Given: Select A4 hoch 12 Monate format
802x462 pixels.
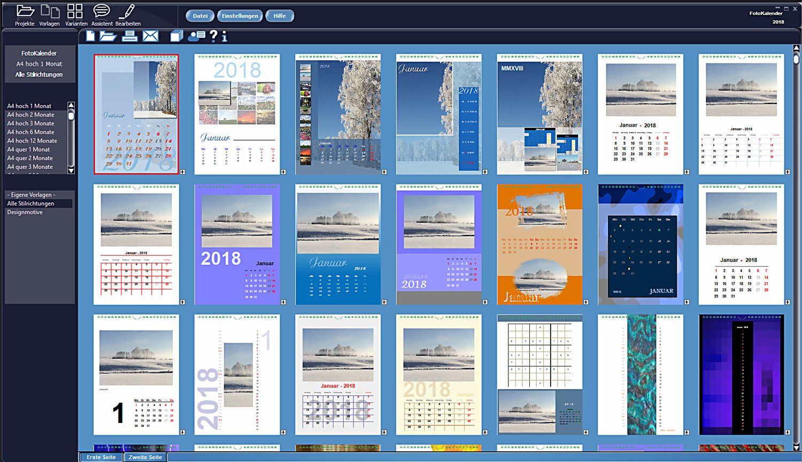Looking at the screenshot, I should 36,140.
